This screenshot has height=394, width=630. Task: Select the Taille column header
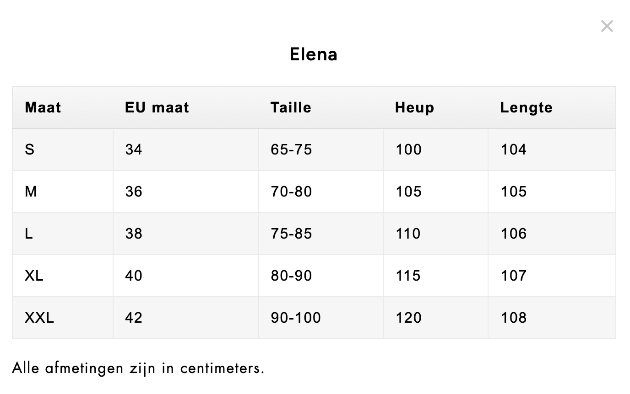(x=291, y=107)
